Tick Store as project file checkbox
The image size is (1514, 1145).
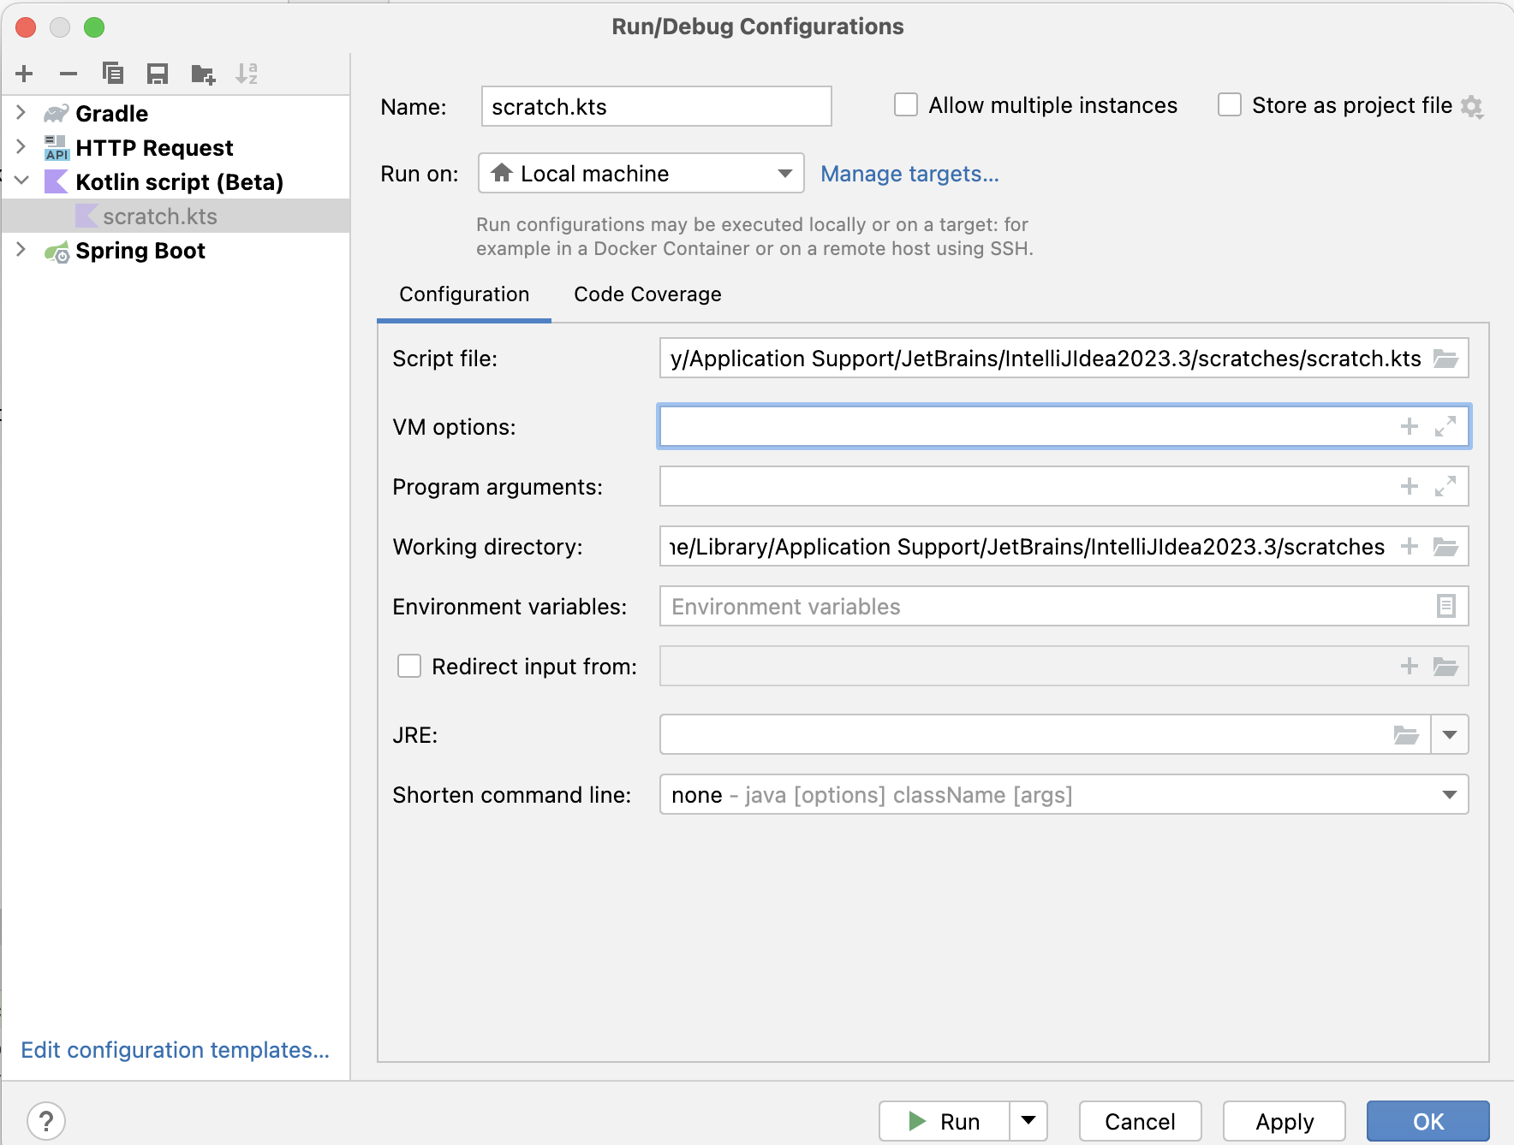coord(1230,104)
